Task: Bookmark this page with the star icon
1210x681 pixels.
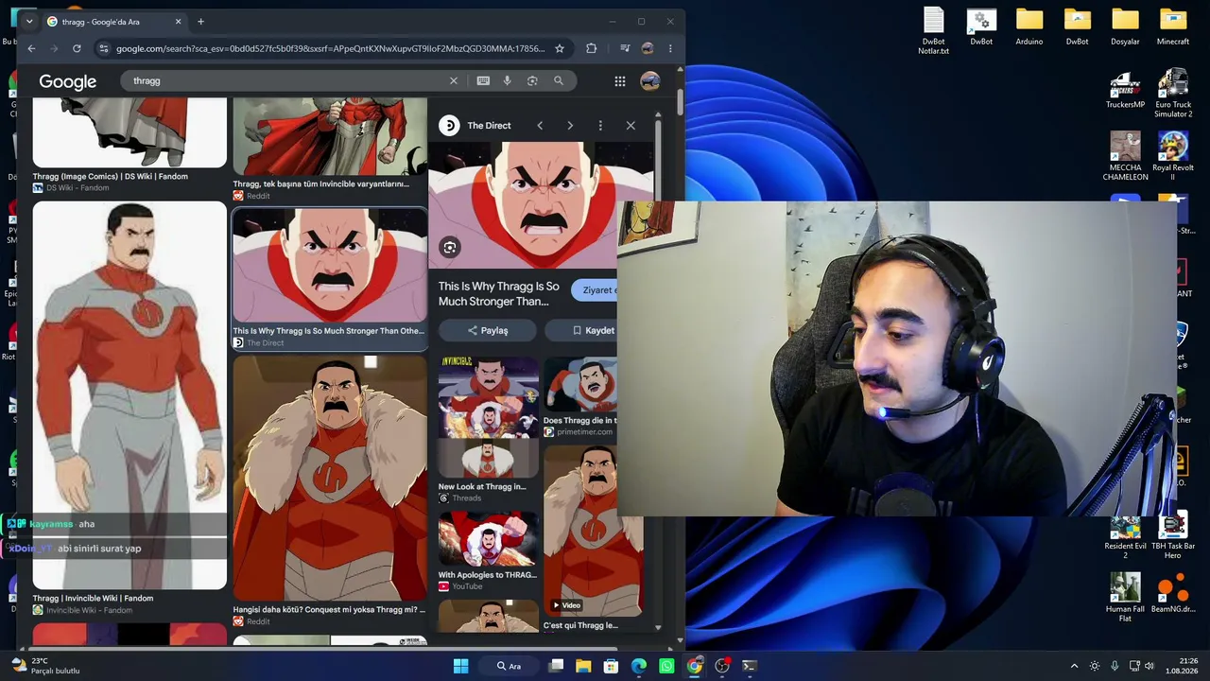Action: [x=560, y=48]
